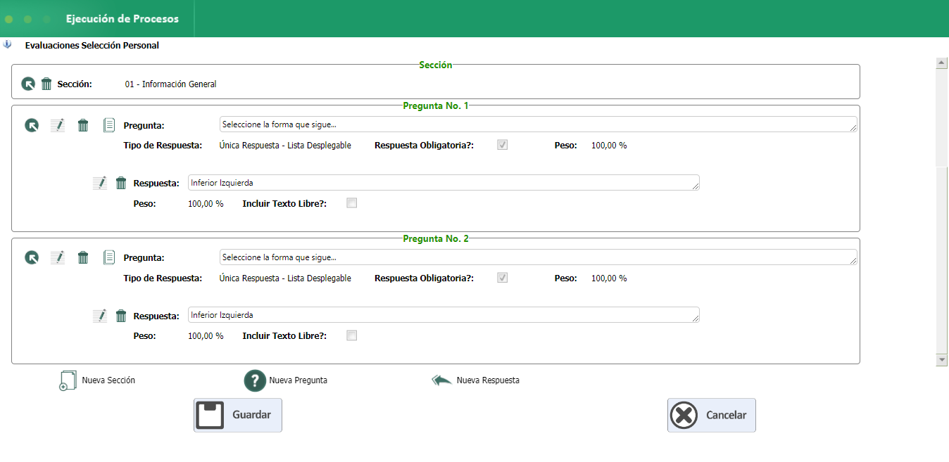Toggle Incluir Texto Libre in Pregunta No. 2
Screen dimensions: 949x462
tap(352, 335)
